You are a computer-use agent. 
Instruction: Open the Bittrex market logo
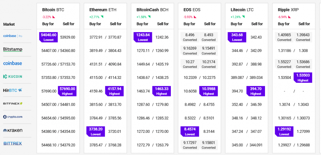tap(13, 144)
